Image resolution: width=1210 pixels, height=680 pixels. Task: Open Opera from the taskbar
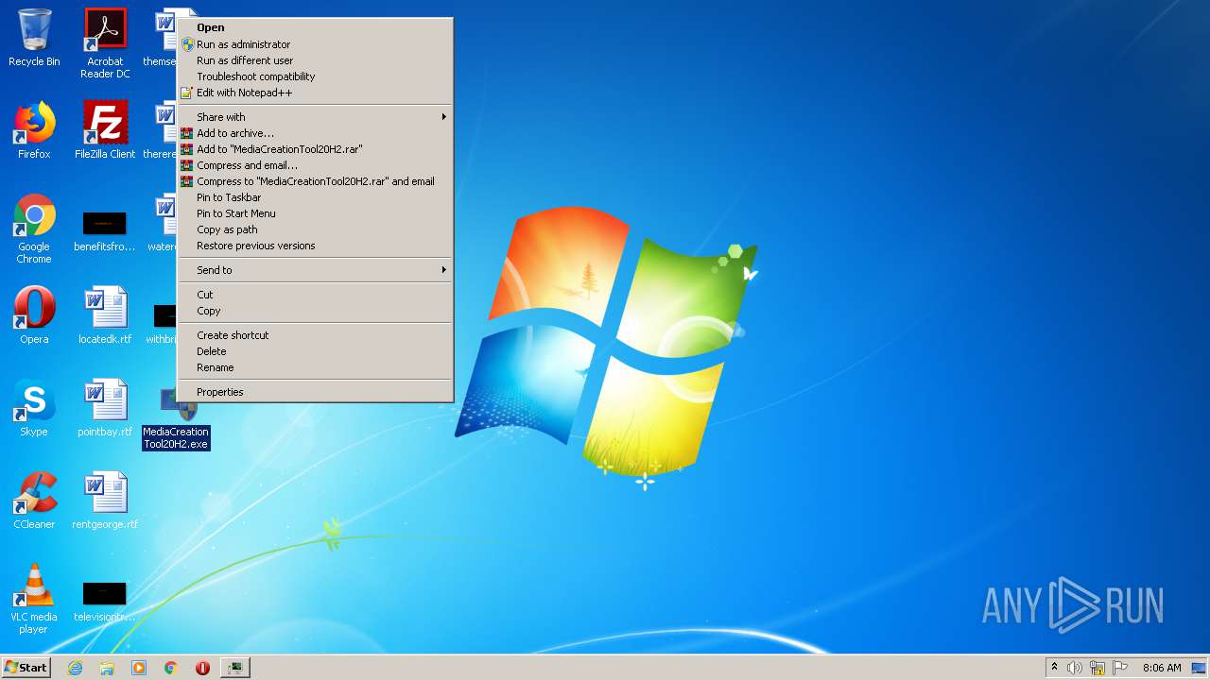[202, 668]
